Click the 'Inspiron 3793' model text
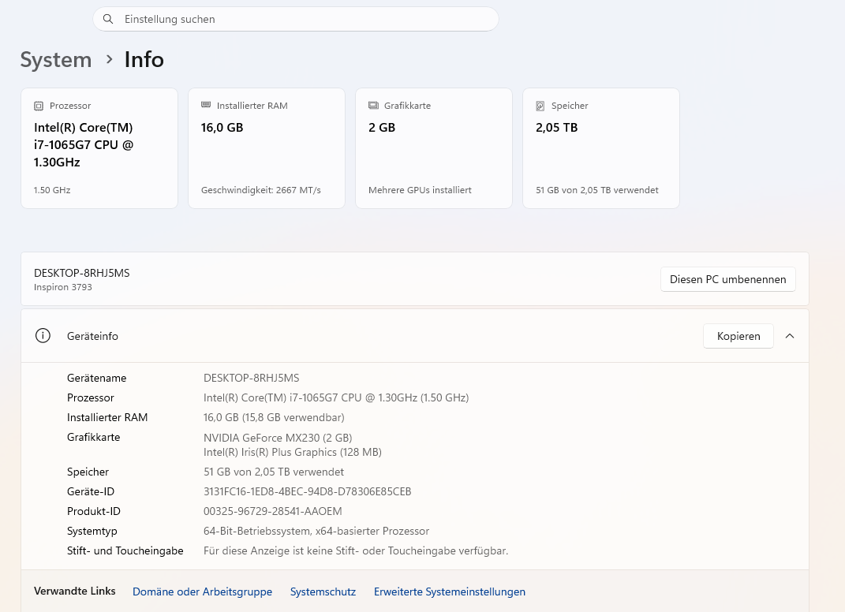 63,287
